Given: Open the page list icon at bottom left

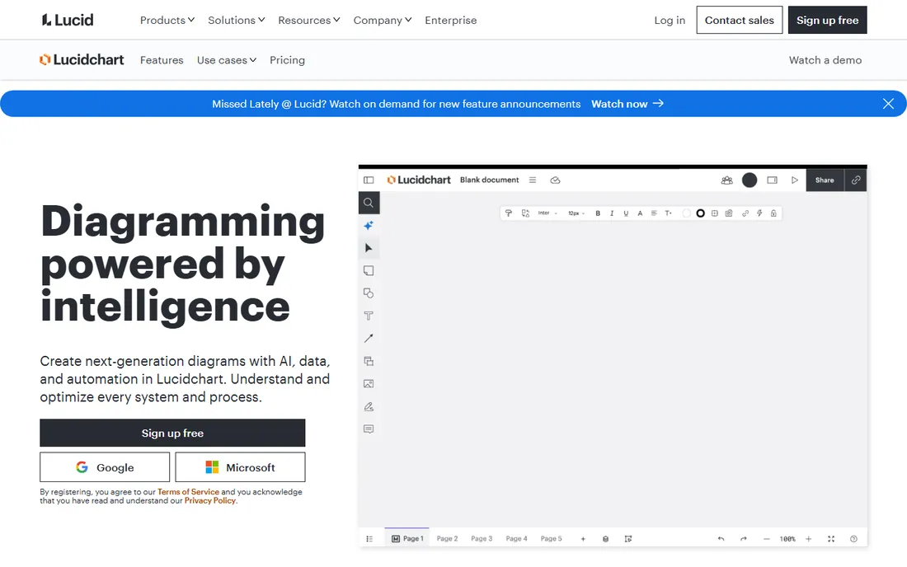Looking at the screenshot, I should click(x=369, y=539).
